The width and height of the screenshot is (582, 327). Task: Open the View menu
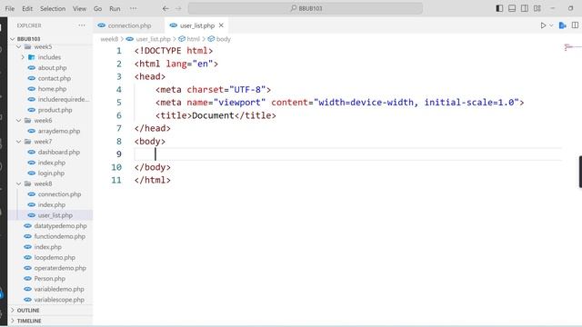pyautogui.click(x=79, y=8)
